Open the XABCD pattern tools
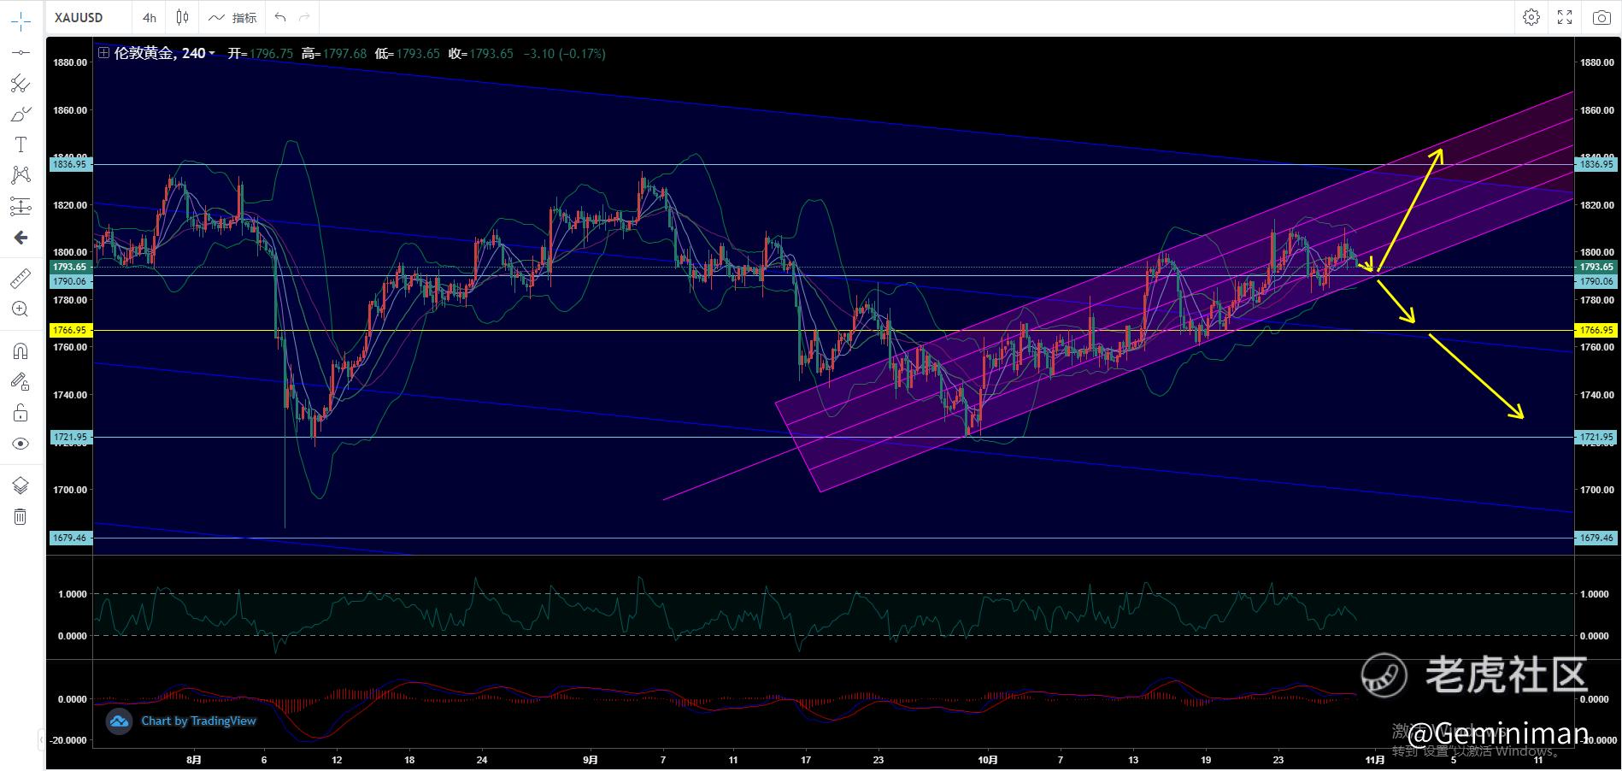 point(21,175)
